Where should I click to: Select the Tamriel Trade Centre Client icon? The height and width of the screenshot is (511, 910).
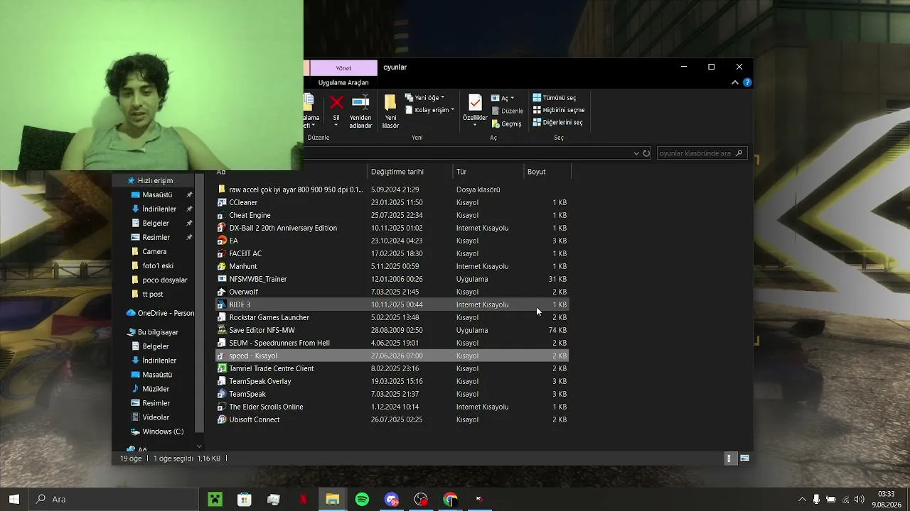tap(222, 368)
